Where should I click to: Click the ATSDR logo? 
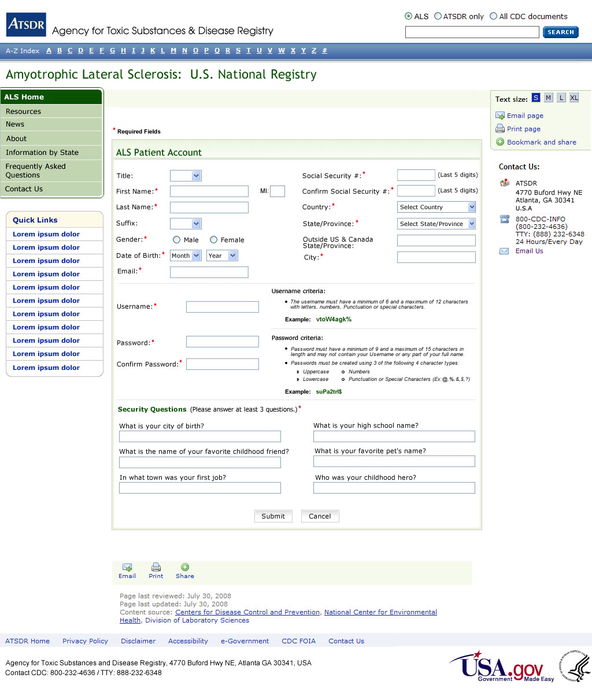[x=26, y=24]
